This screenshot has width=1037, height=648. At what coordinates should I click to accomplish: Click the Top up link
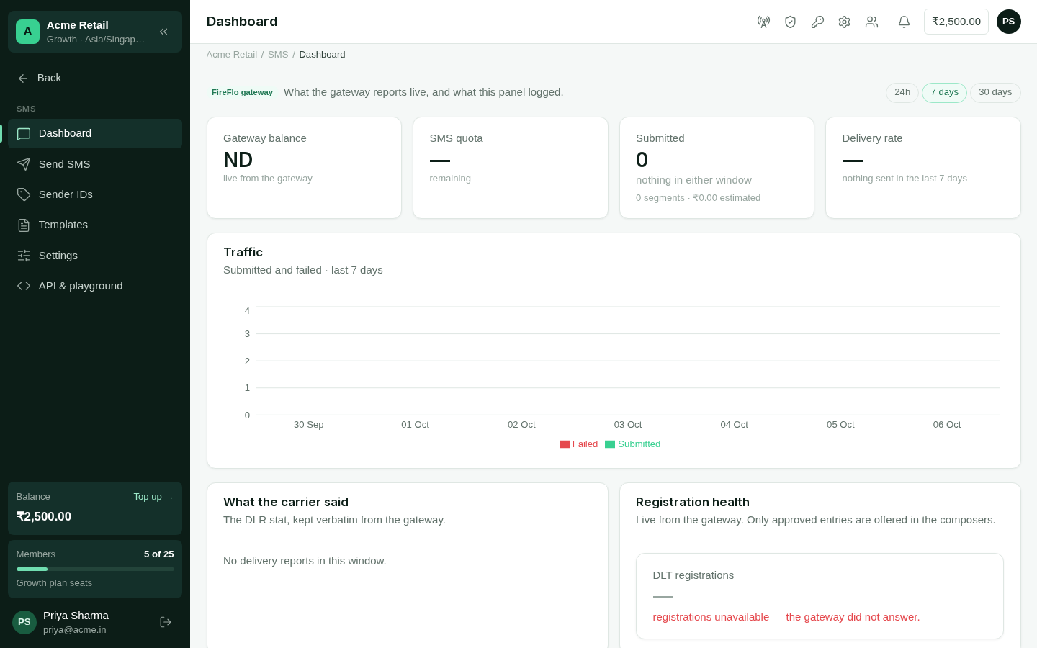click(x=153, y=497)
